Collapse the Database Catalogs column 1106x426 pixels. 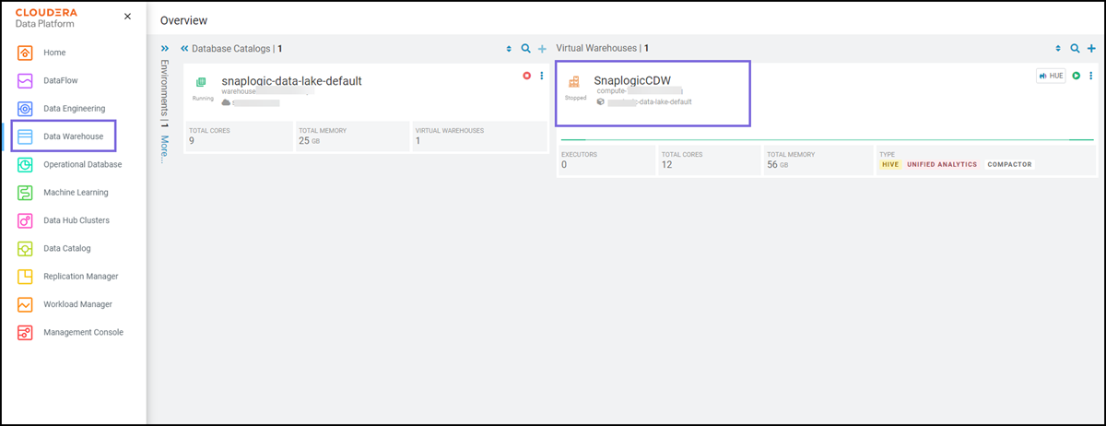point(184,48)
